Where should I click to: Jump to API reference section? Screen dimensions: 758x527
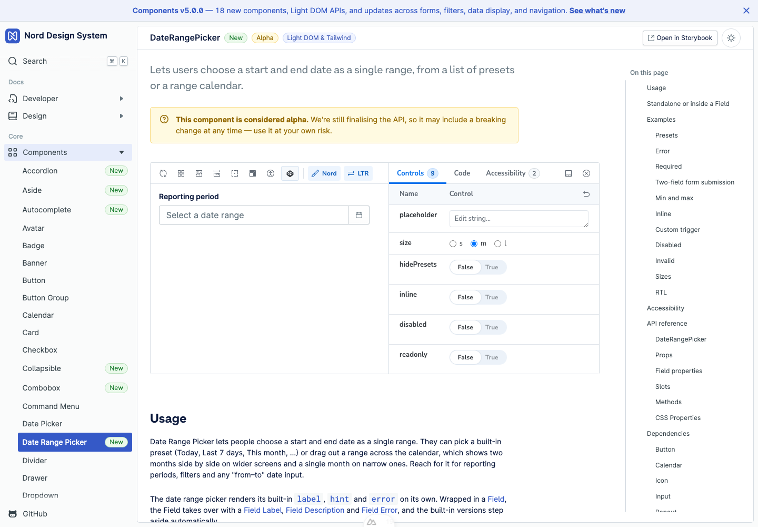[667, 324]
